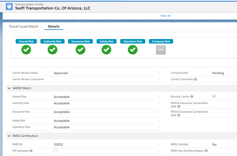Click the SAFER Watch section heading text

[22, 88]
